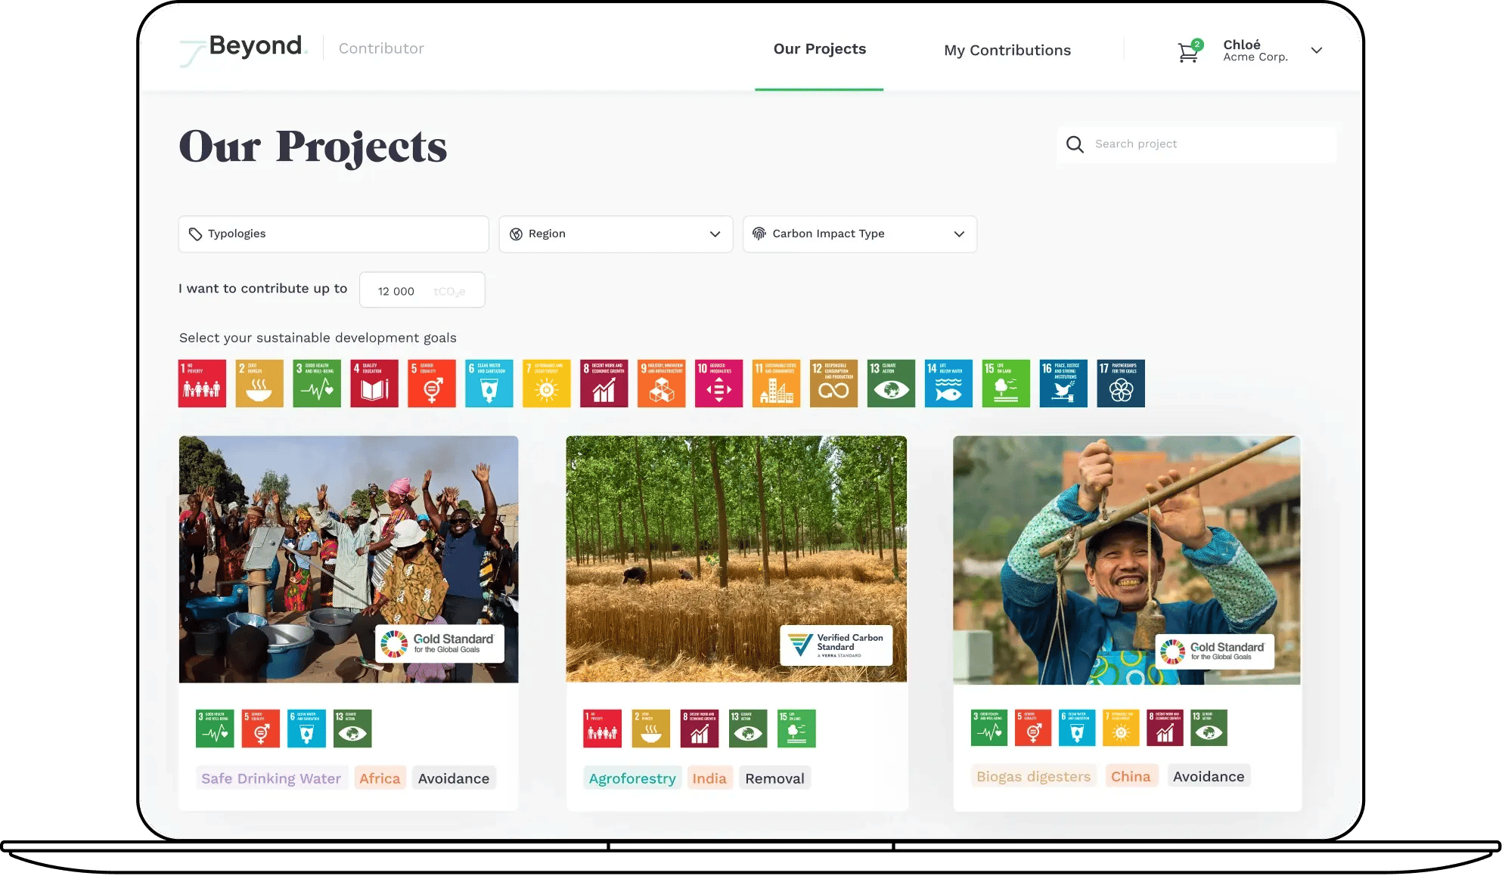Toggle SDG 6 Clean Water filter
Image resolution: width=1502 pixels, height=882 pixels.
click(489, 384)
